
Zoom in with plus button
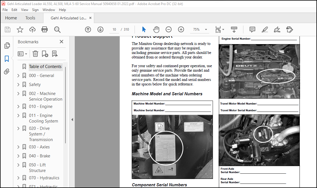tap(181, 30)
